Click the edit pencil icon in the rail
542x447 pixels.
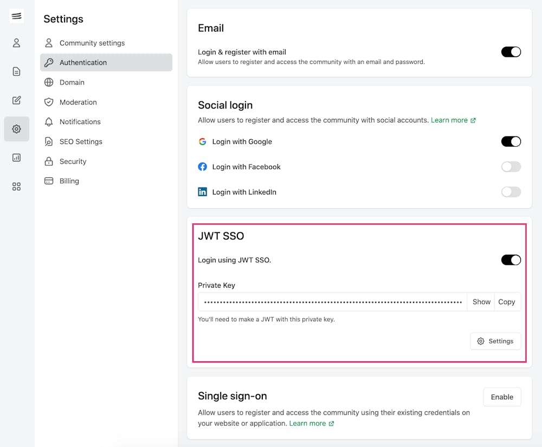point(17,100)
